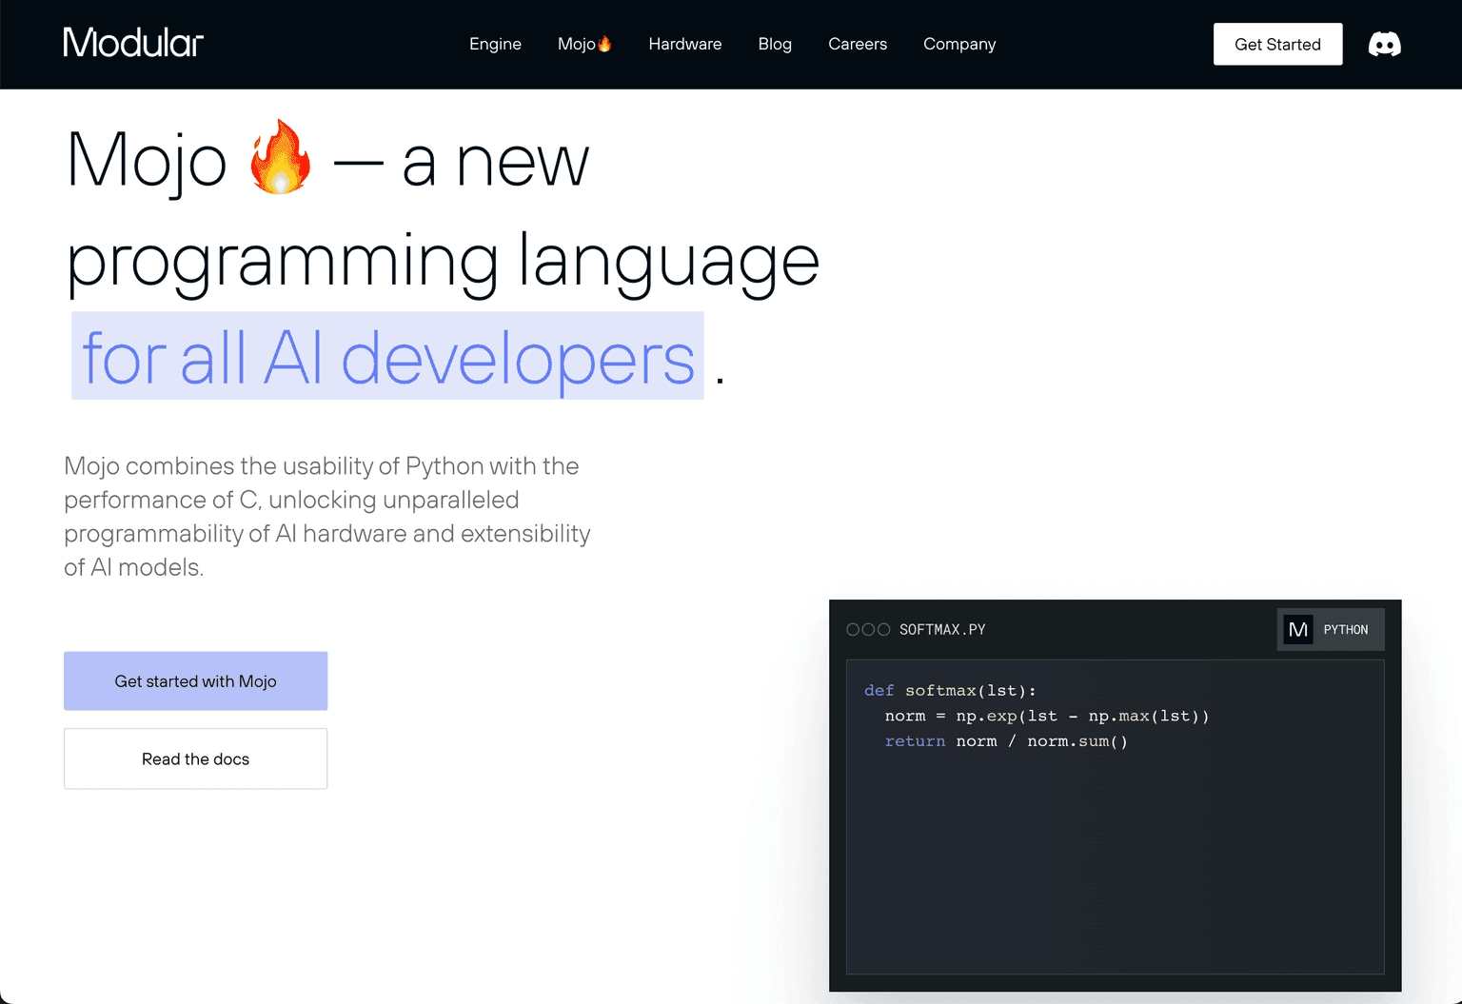The width and height of the screenshot is (1462, 1004).
Task: Click the M logo in code panel
Action: 1298,630
